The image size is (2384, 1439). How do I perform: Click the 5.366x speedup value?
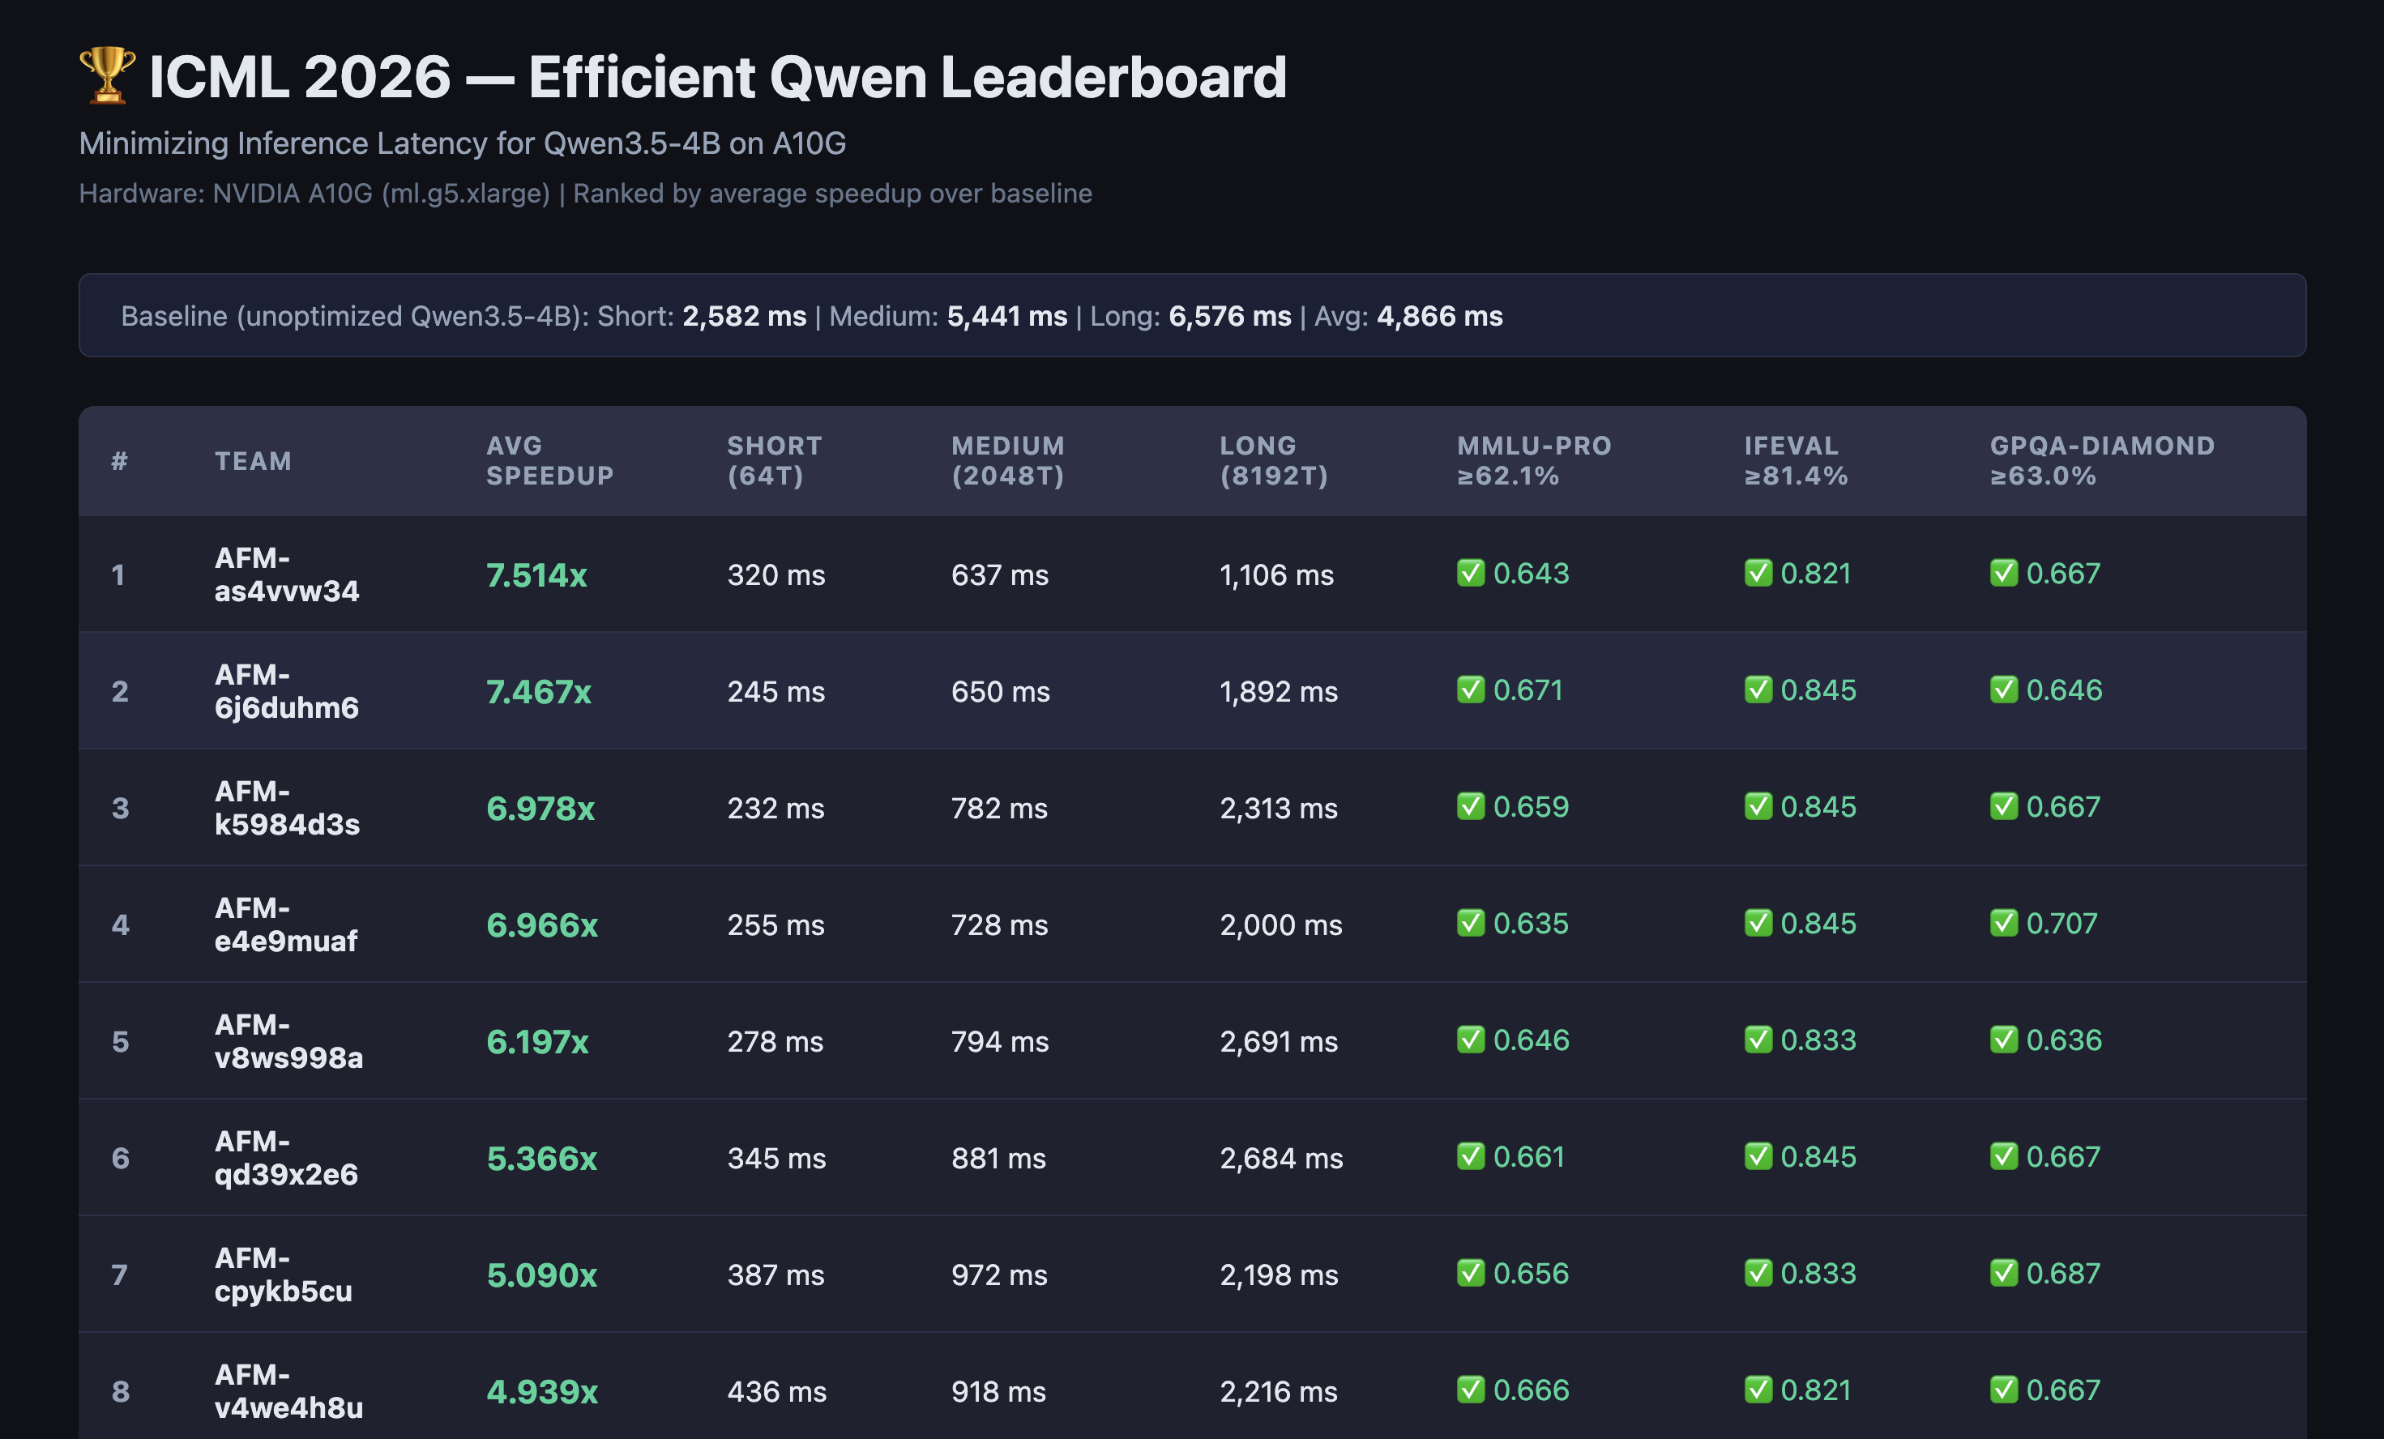pyautogui.click(x=542, y=1159)
